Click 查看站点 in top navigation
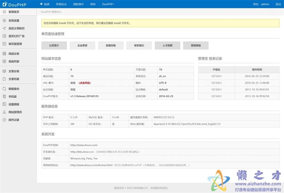Image resolution: width=284 pixels, height=193 pixels. click(61, 4)
